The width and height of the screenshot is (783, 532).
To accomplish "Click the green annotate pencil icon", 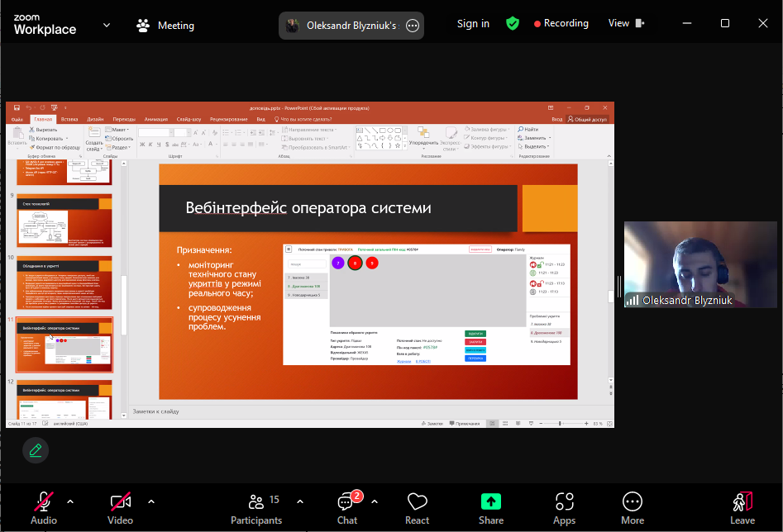I will tap(36, 450).
